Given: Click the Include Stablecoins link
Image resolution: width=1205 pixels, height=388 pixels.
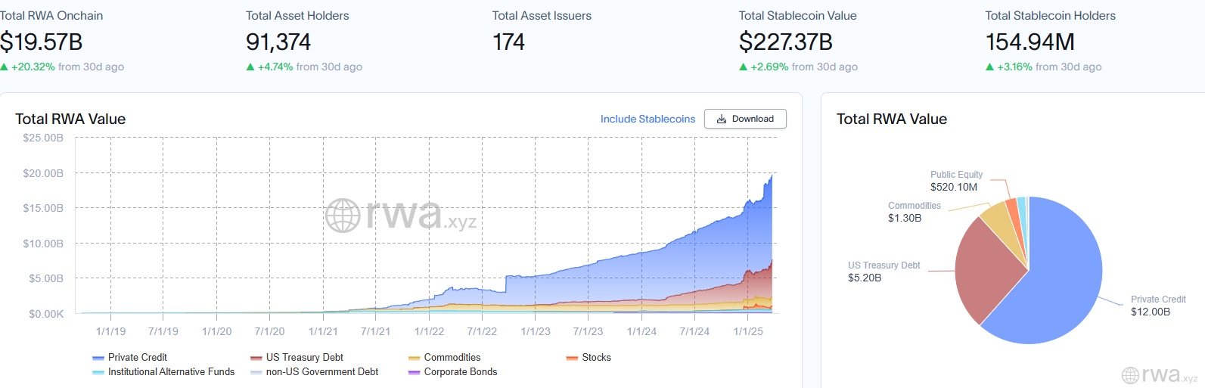Looking at the screenshot, I should pos(648,119).
